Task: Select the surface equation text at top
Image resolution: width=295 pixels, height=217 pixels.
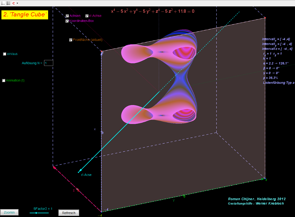Action: [153, 11]
